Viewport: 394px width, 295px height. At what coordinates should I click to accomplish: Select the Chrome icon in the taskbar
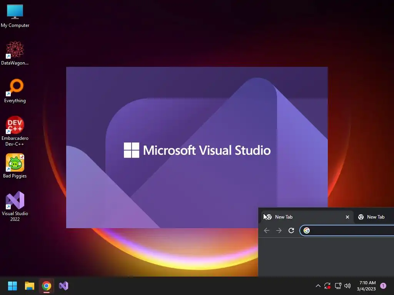[47, 286]
